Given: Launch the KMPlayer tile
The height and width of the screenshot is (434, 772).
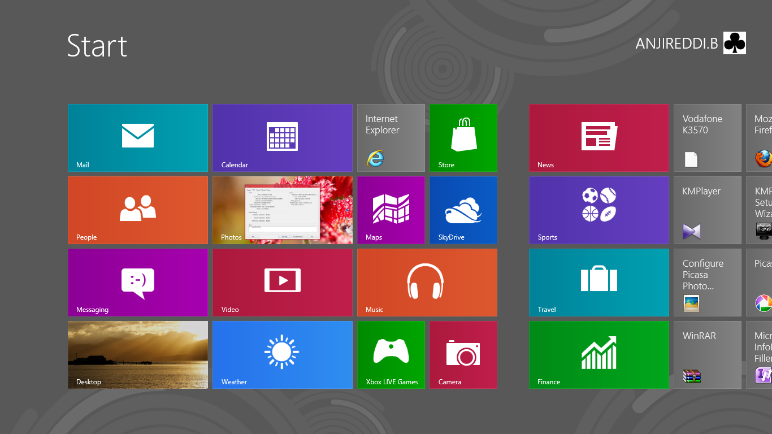Looking at the screenshot, I should pos(708,210).
